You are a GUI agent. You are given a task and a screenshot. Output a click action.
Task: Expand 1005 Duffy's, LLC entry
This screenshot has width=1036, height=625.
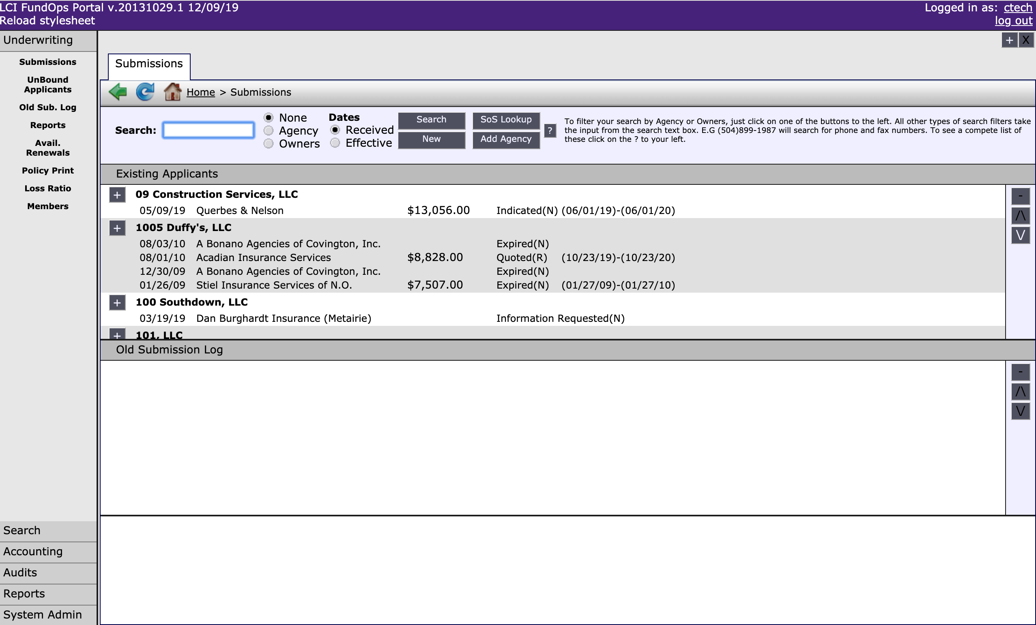117,228
